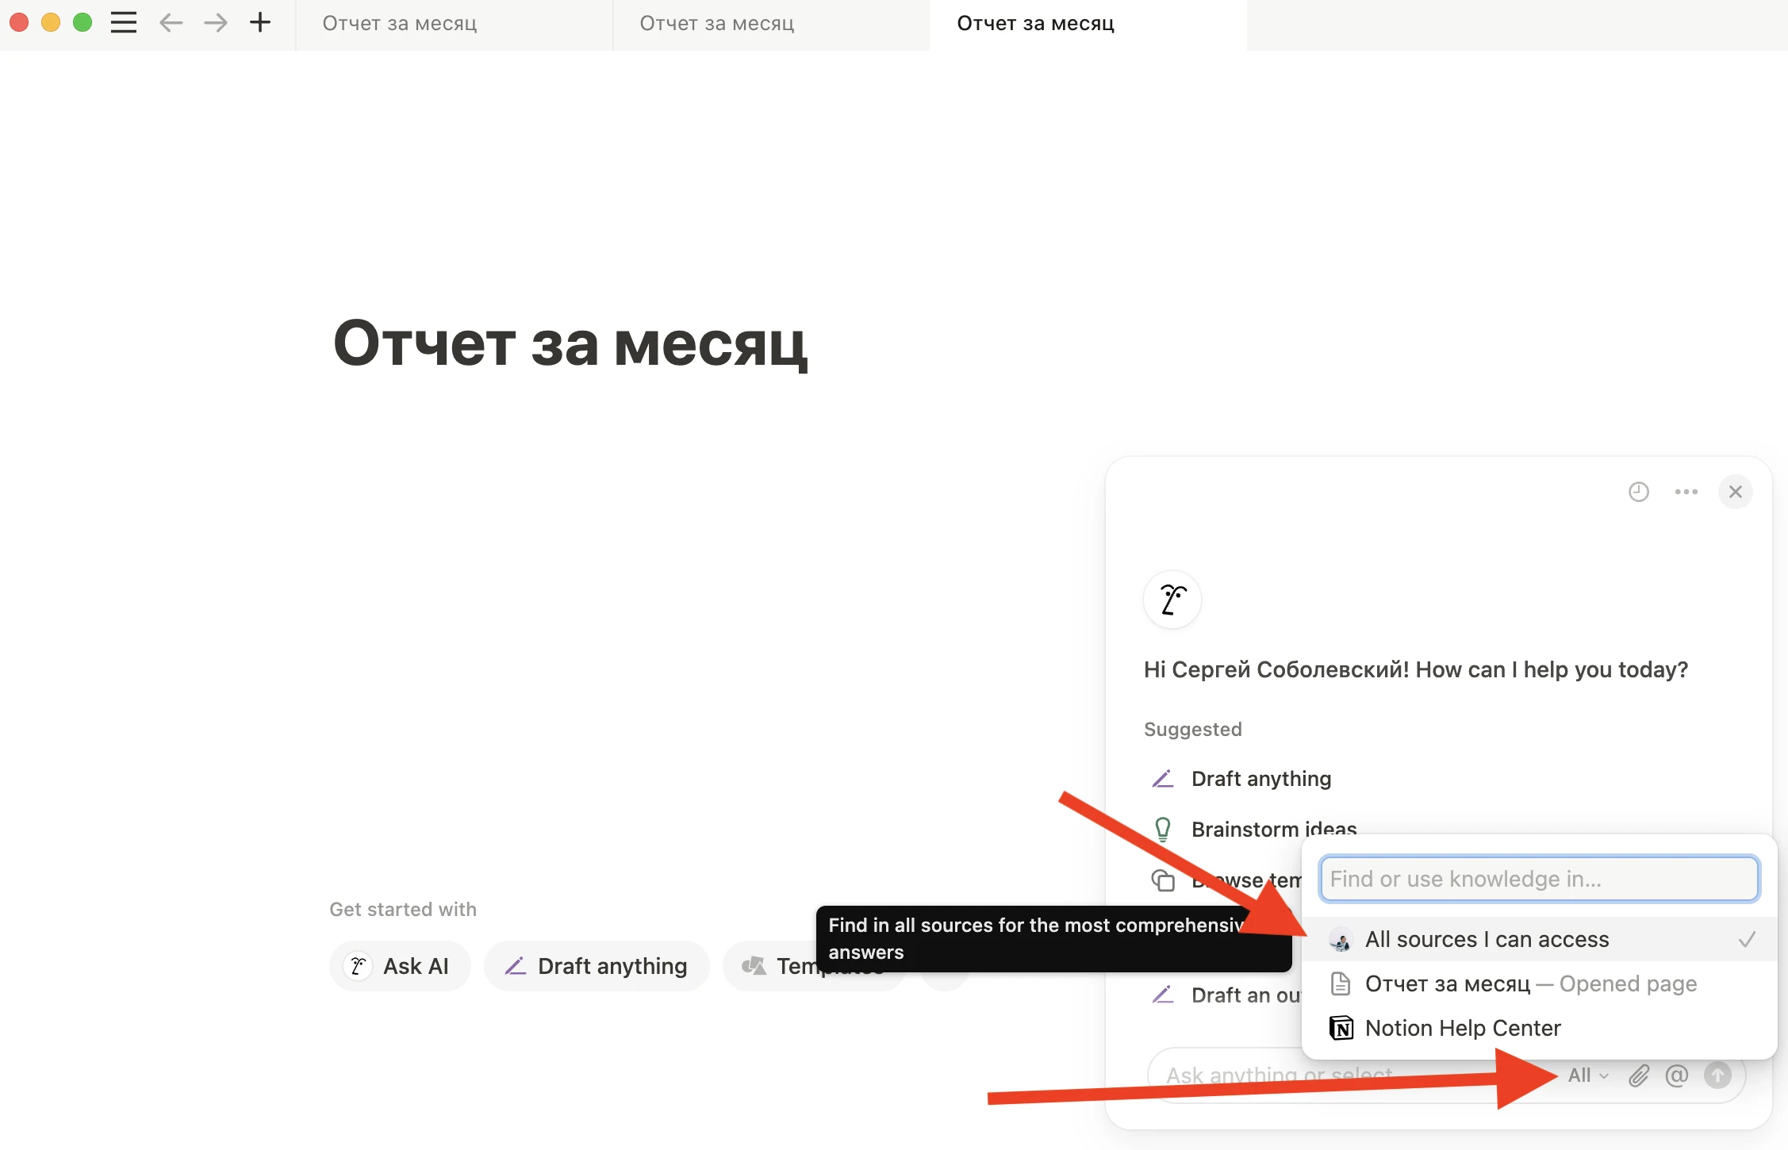
Task: Focus the Find or use knowledge in field
Action: [x=1539, y=879]
